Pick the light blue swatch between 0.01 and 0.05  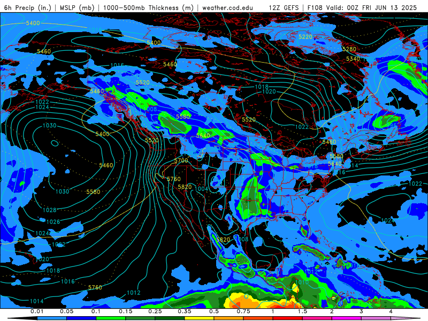tap(52, 318)
